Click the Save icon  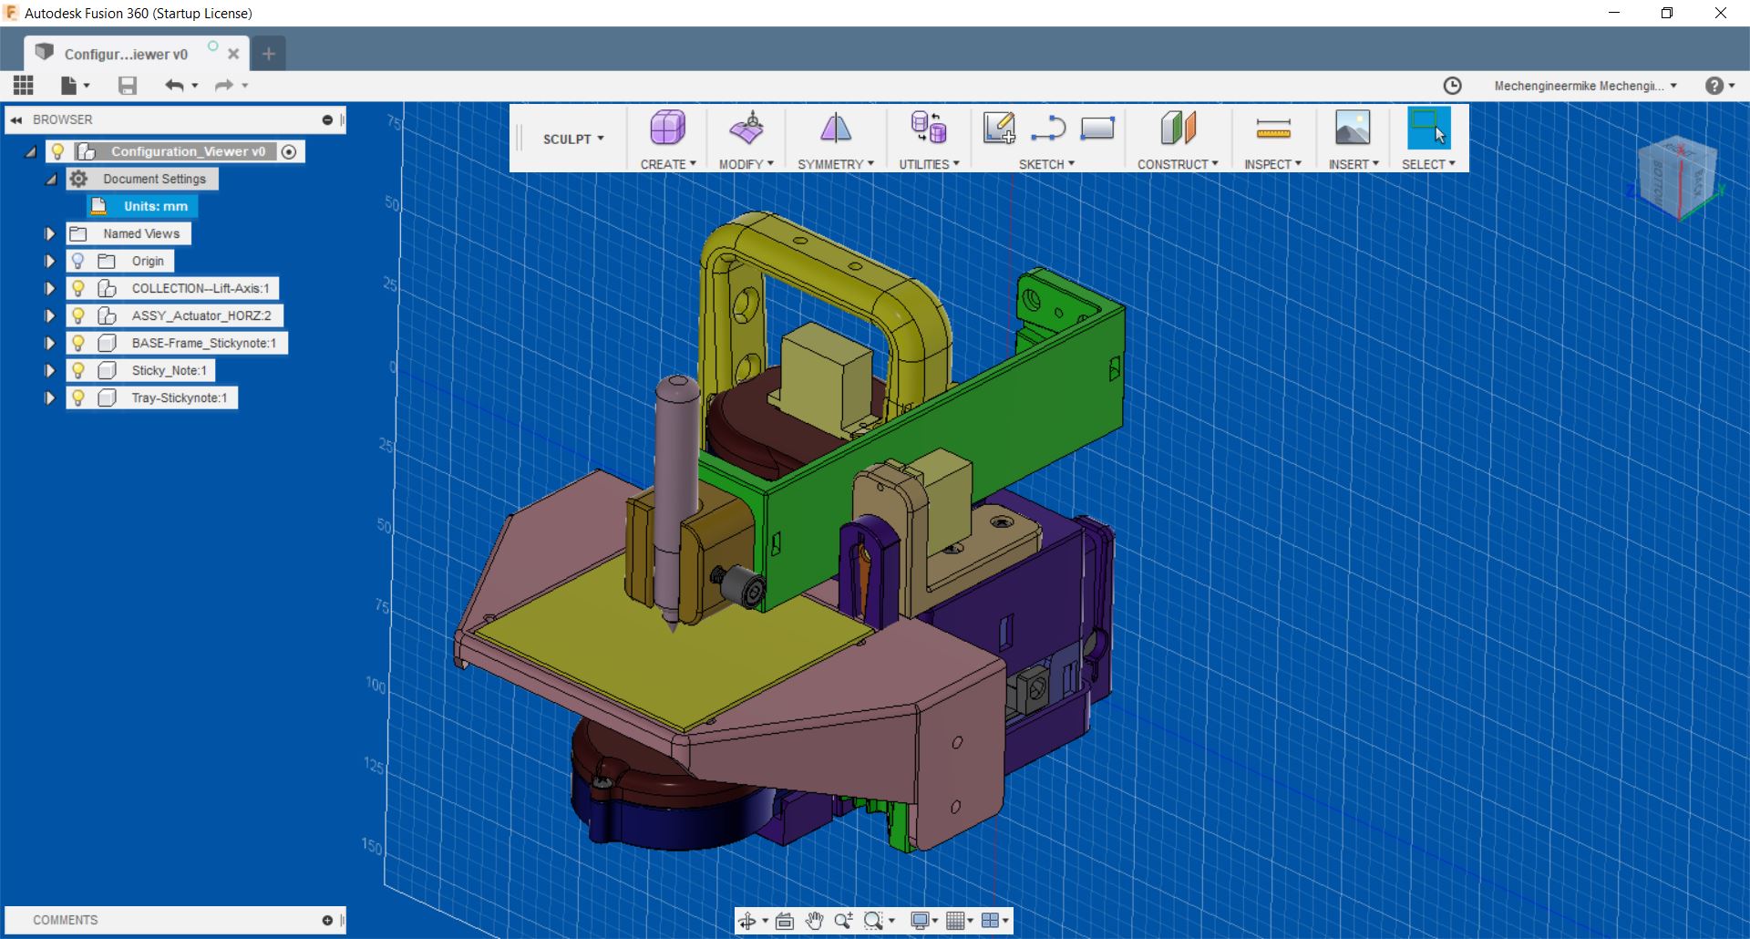coord(128,86)
